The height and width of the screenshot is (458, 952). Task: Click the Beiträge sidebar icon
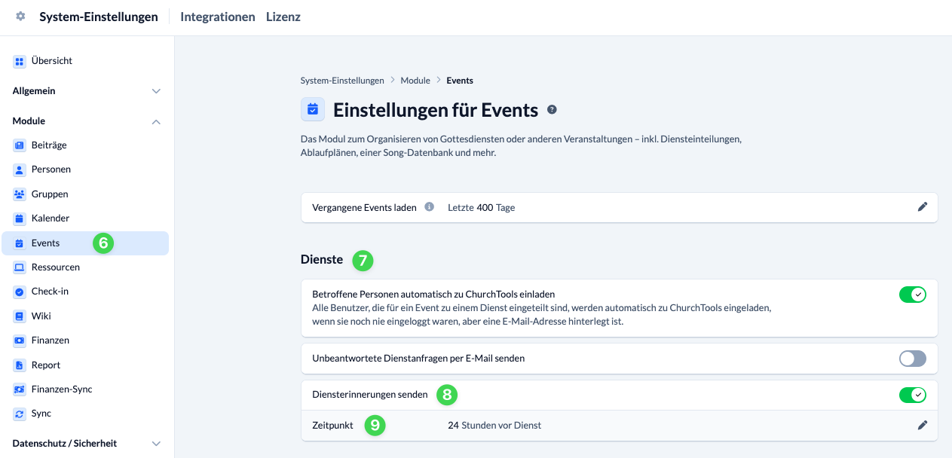pos(20,145)
